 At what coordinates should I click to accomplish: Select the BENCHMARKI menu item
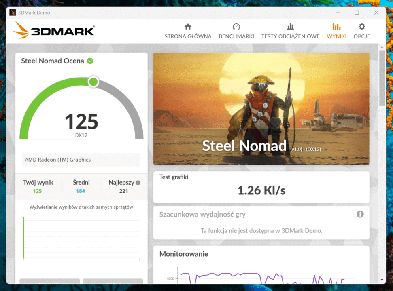pos(236,36)
